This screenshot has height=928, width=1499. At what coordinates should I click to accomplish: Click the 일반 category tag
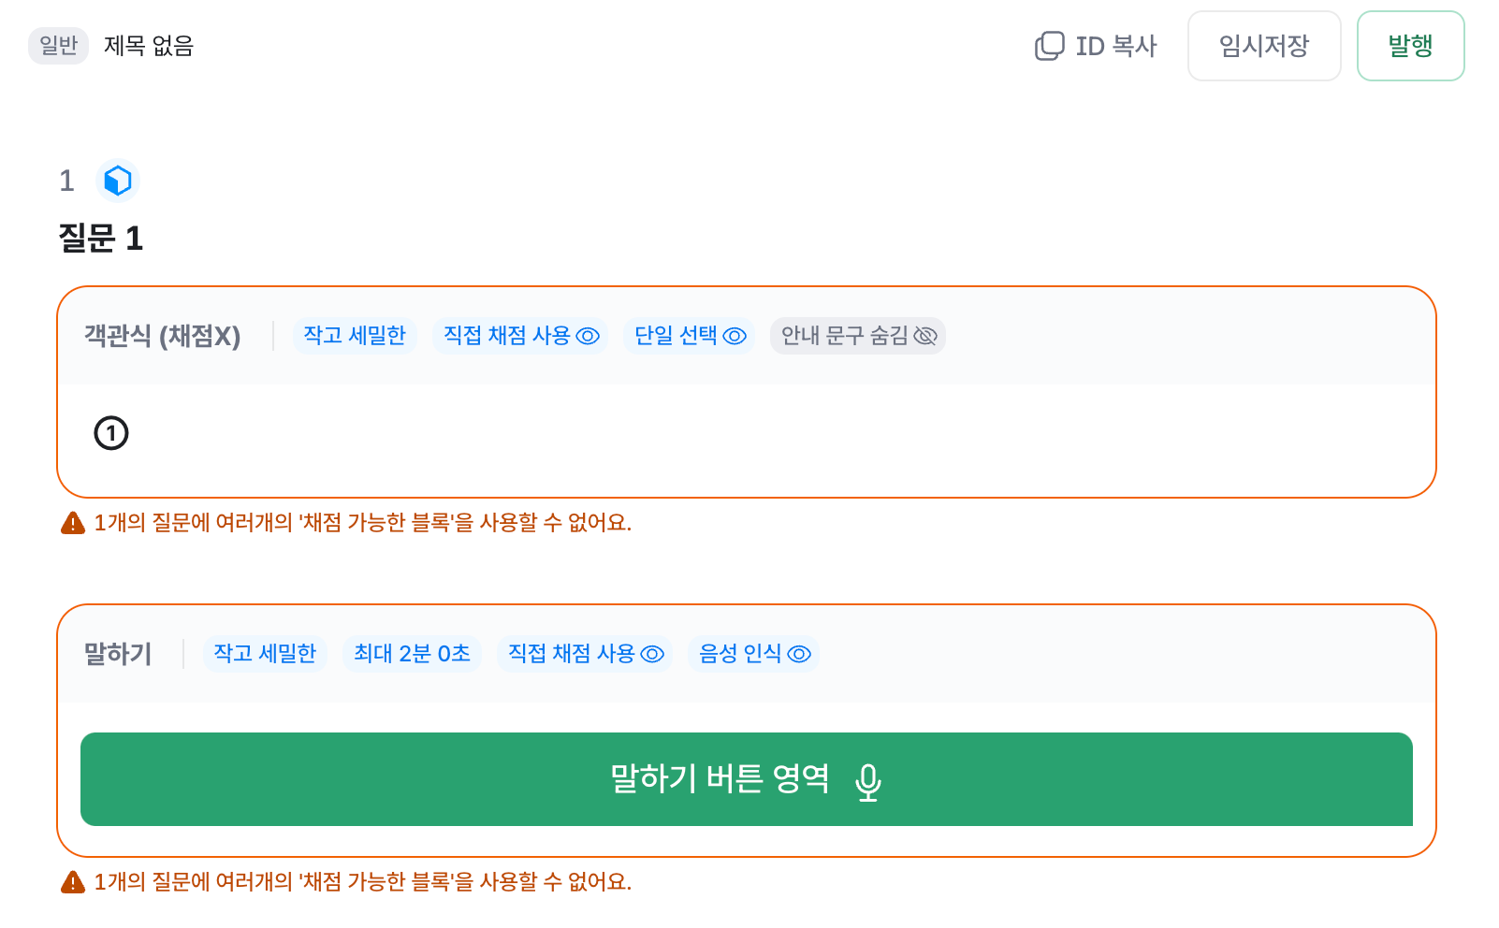pos(58,46)
